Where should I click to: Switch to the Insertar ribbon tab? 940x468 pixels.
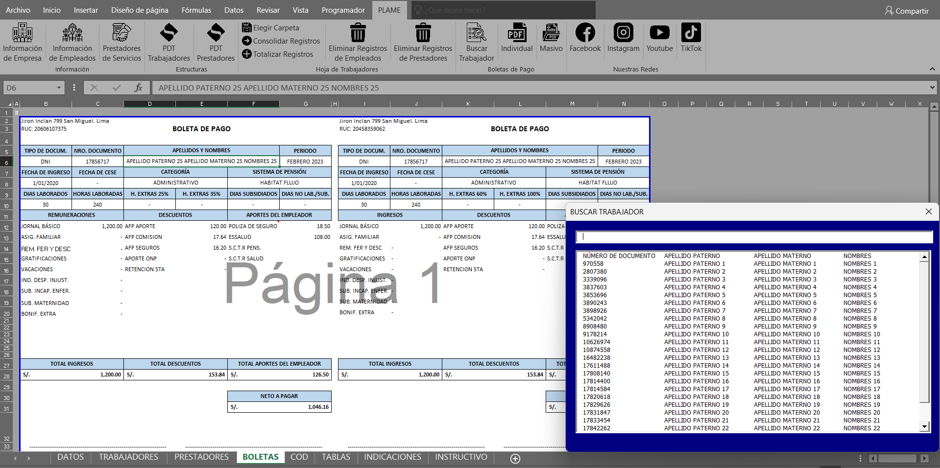pyautogui.click(x=86, y=10)
